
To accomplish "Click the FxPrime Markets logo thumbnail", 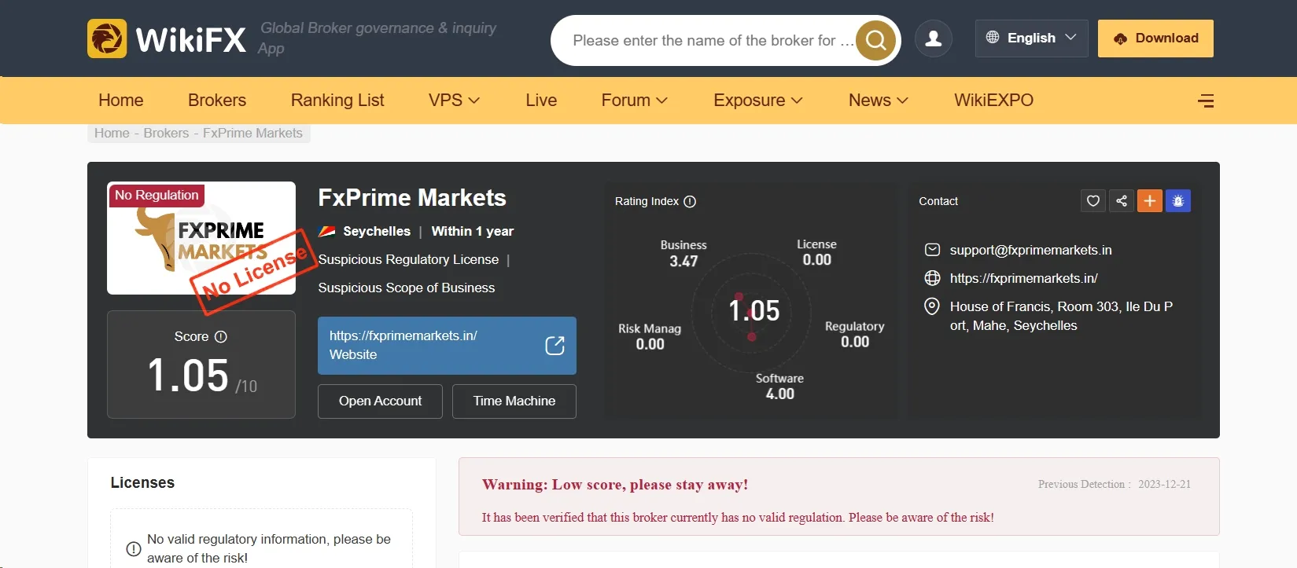I will click(x=201, y=238).
